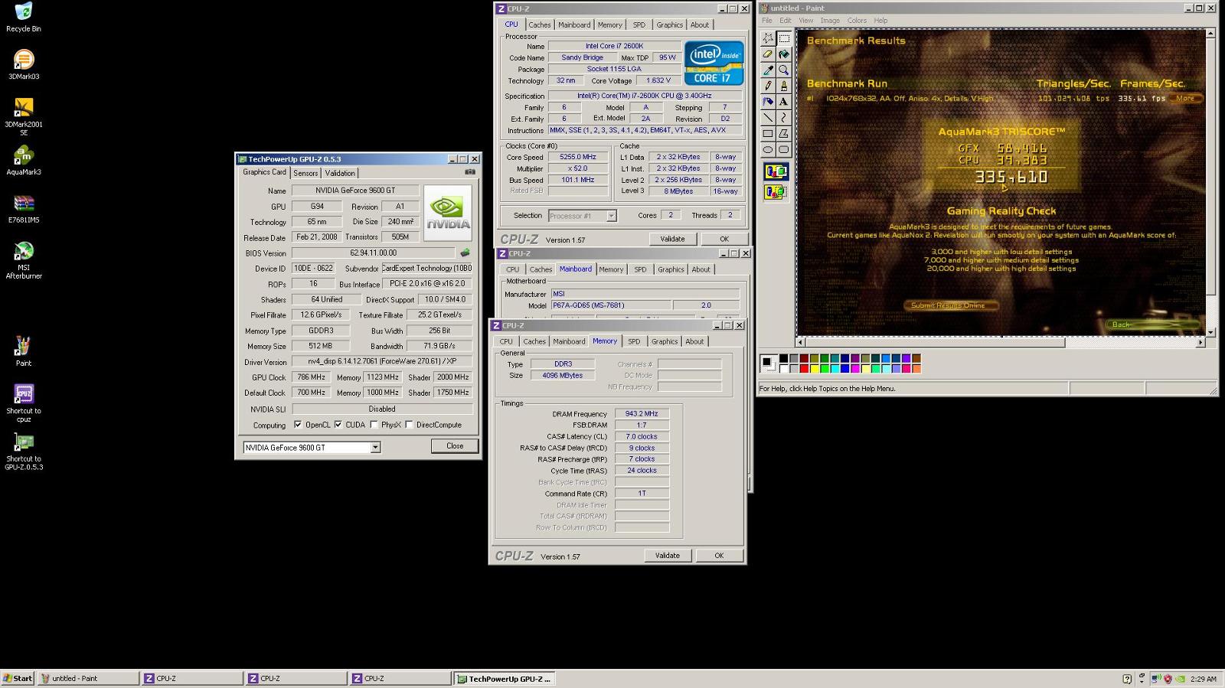The image size is (1225, 688).
Task: Toggle the CUDA checkbox in GPU-Z
Action: tap(338, 425)
